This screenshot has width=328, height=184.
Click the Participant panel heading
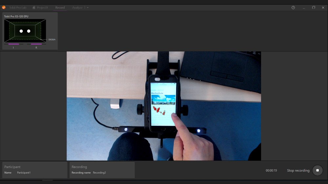[x=12, y=167]
